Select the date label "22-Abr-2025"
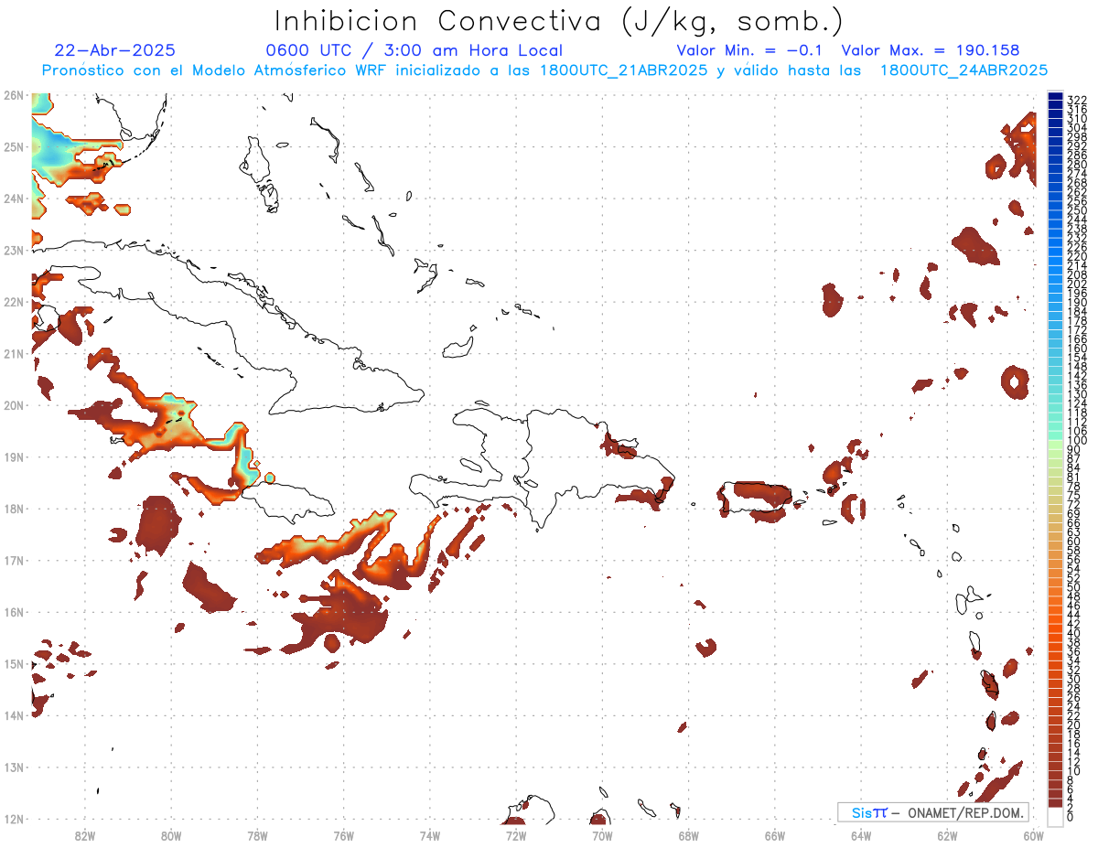The height and width of the screenshot is (848, 1098). tap(114, 50)
